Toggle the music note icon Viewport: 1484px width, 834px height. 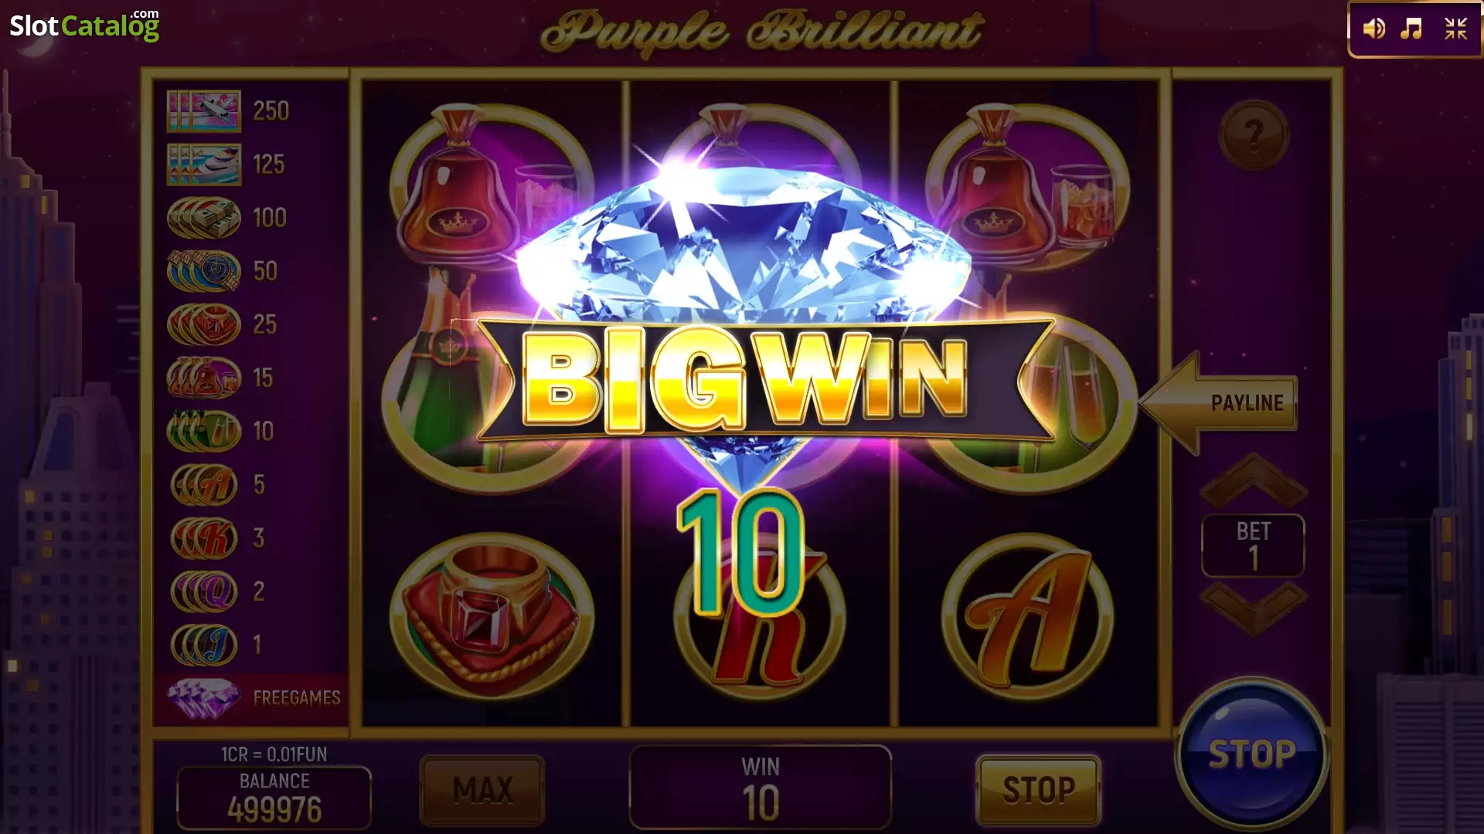coord(1411,29)
